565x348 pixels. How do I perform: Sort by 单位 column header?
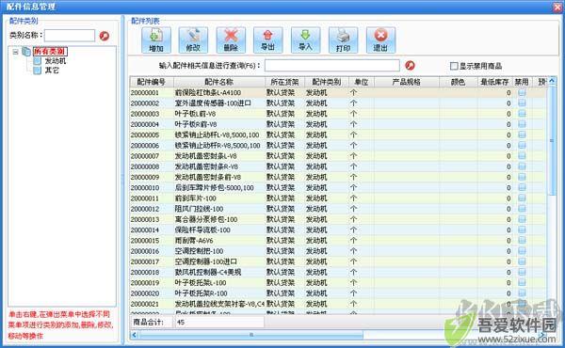click(x=362, y=82)
